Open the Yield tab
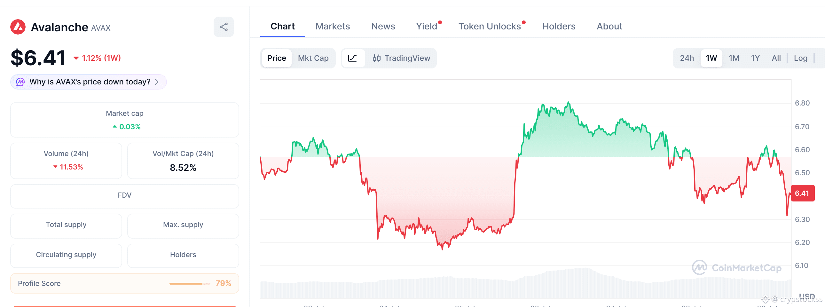825x307 pixels. [427, 26]
